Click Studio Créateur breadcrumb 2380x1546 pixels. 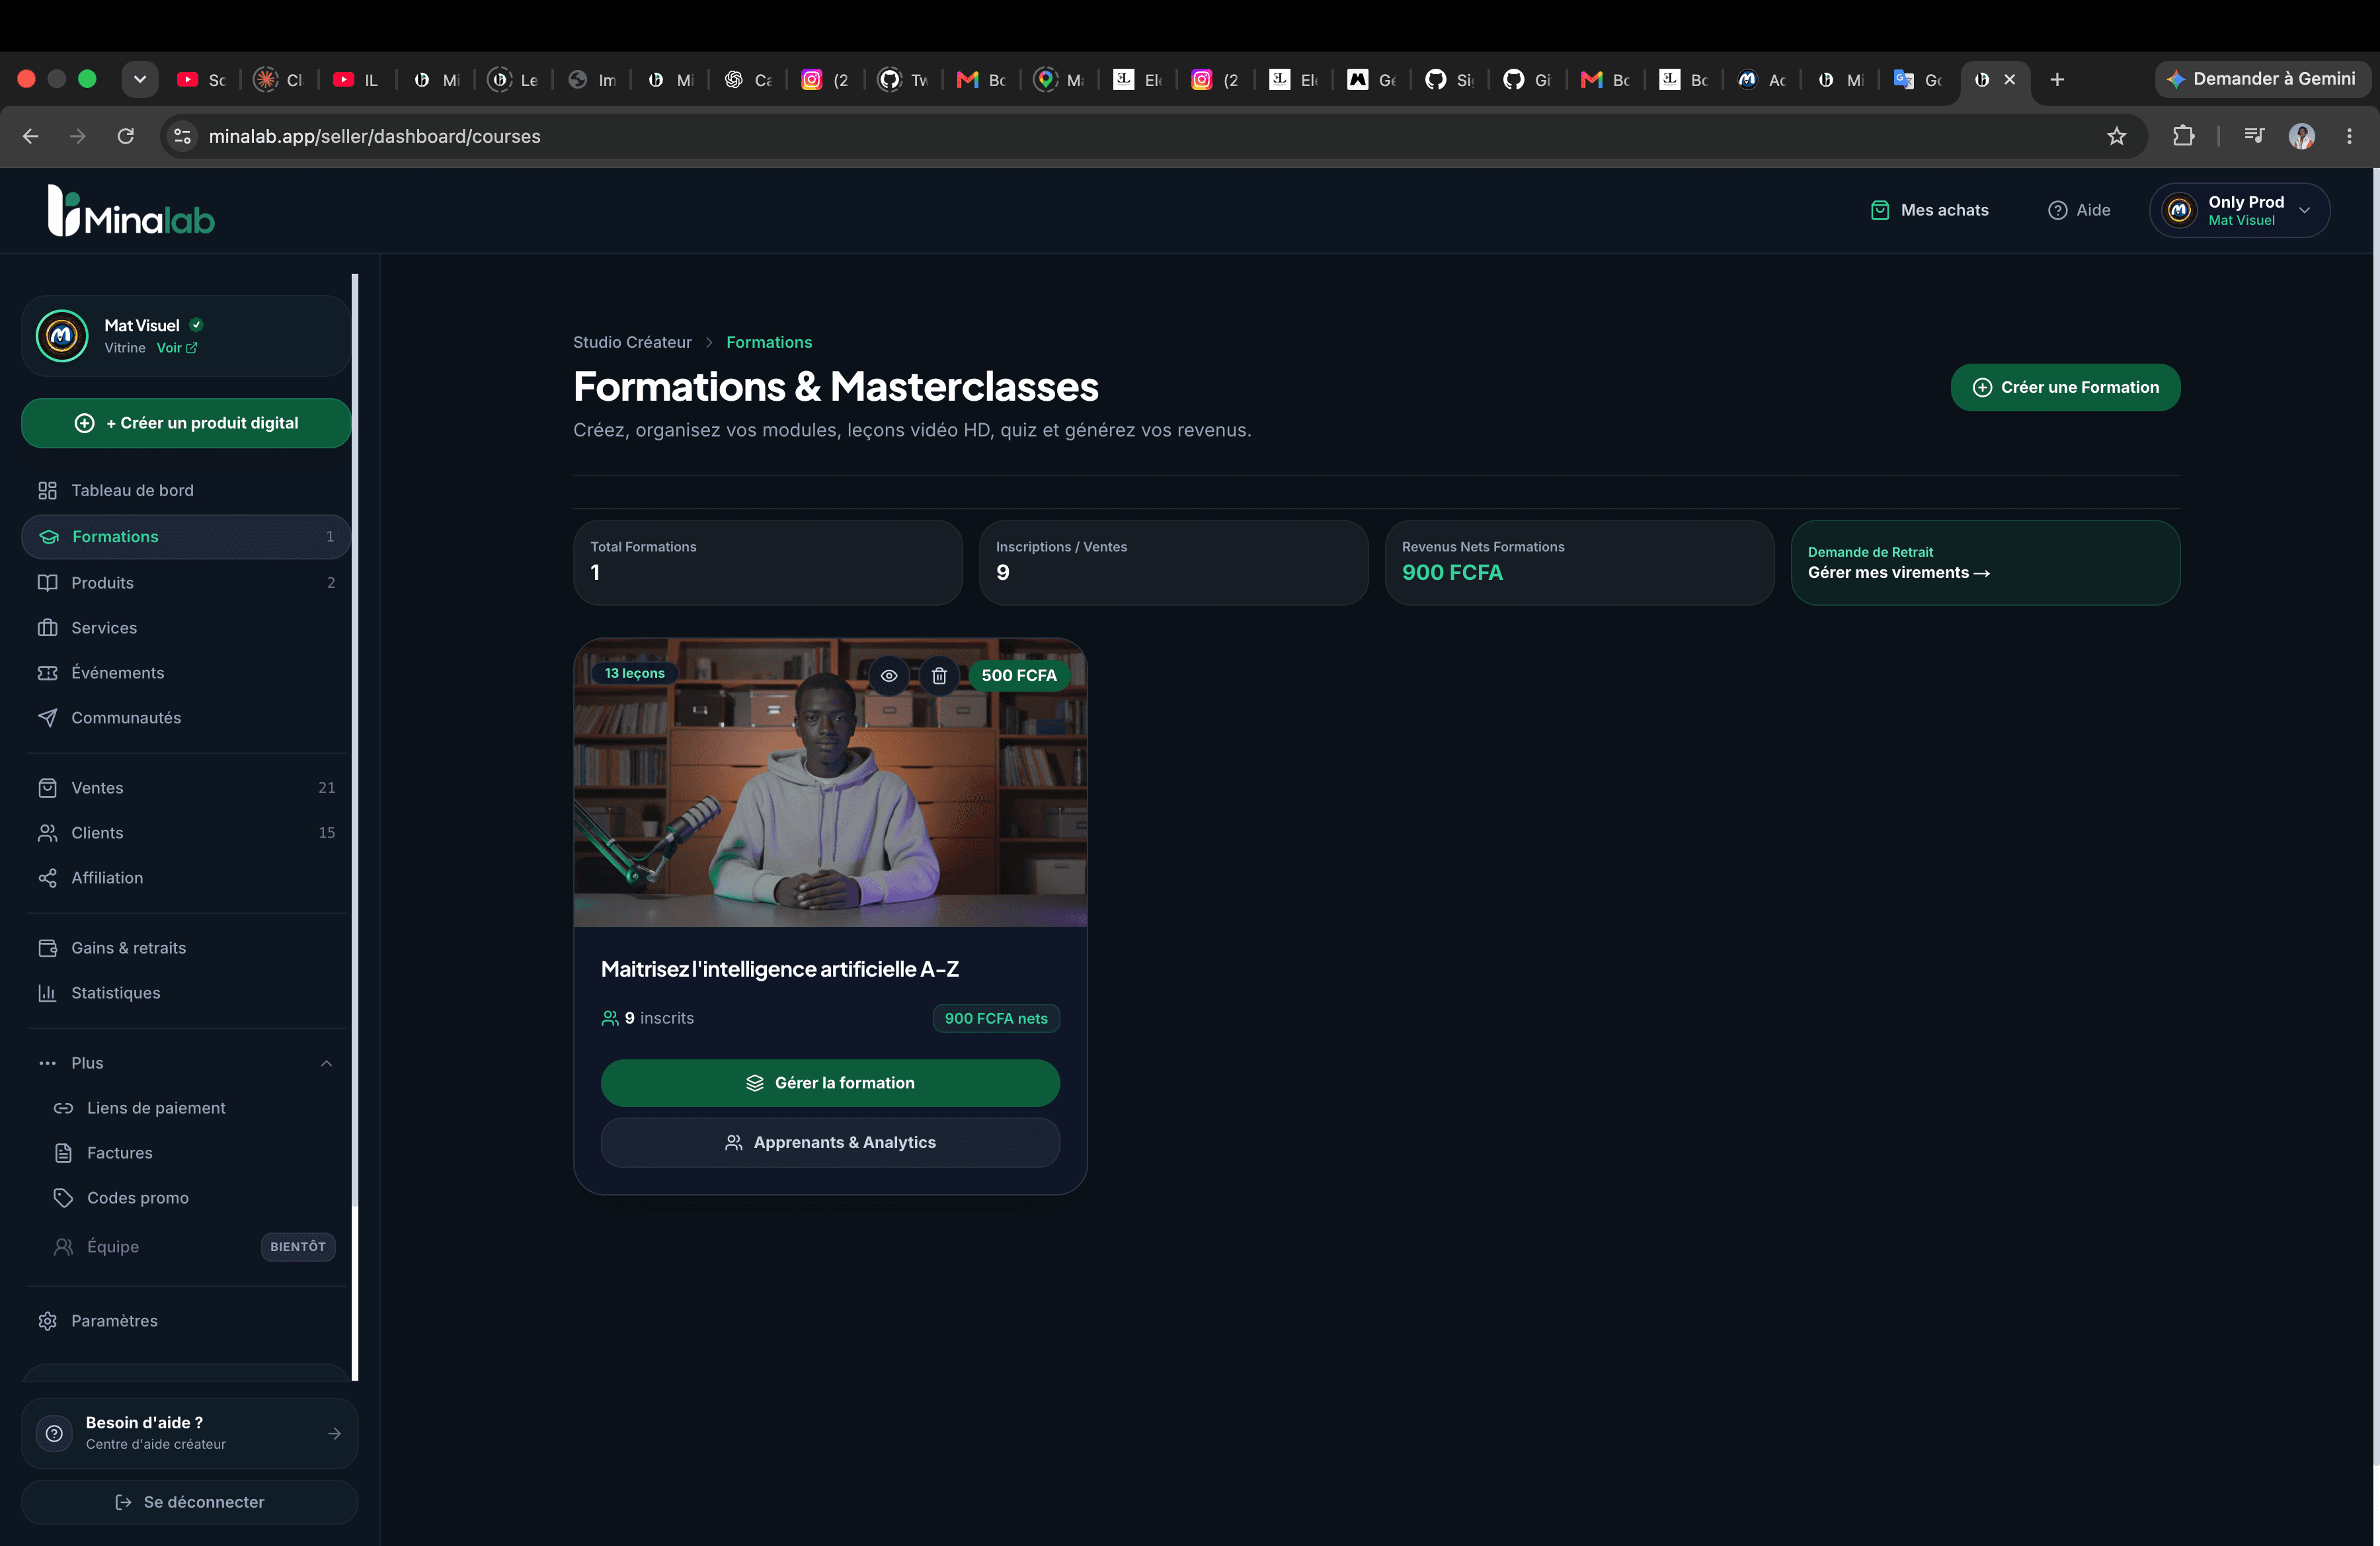pos(632,342)
